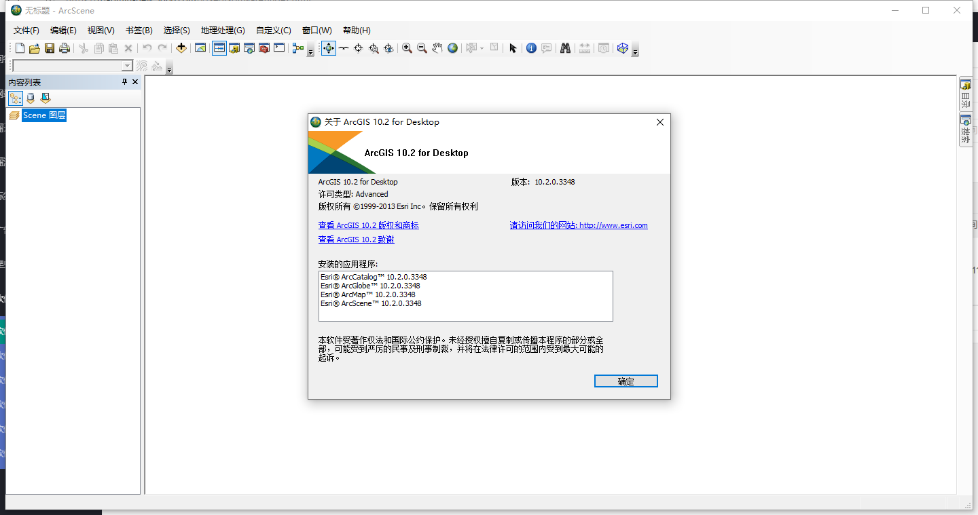Select the Select Graphics black arrow tool
Image resolution: width=978 pixels, height=515 pixels.
tap(513, 48)
